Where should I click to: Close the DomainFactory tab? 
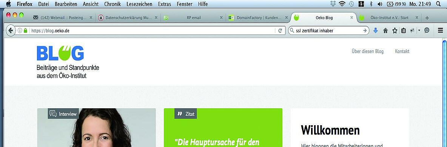click(286, 18)
